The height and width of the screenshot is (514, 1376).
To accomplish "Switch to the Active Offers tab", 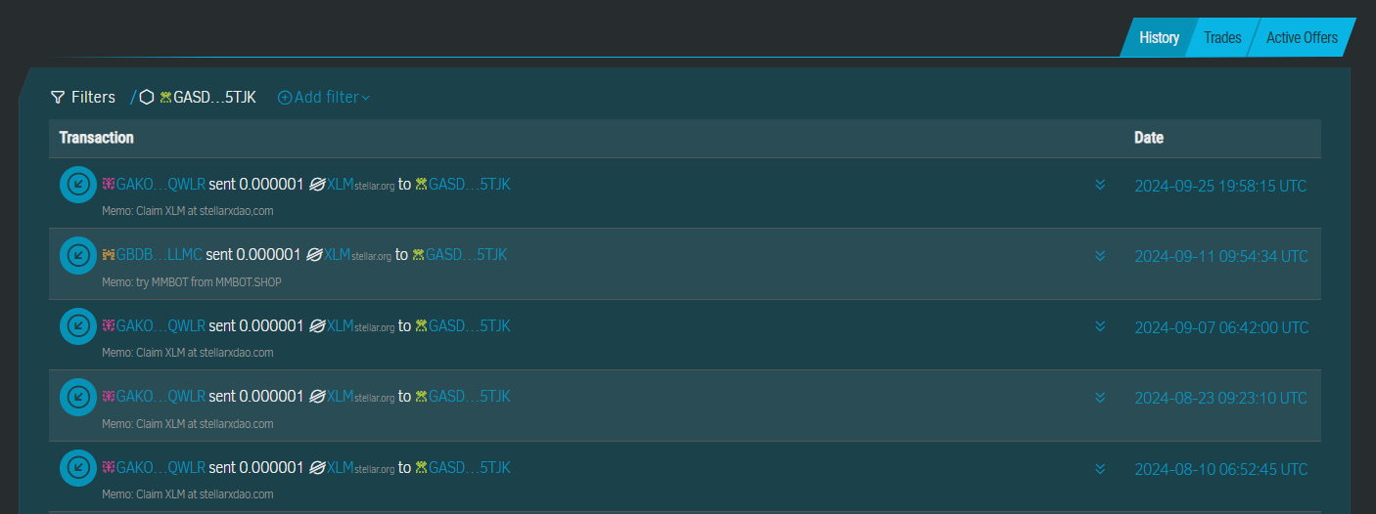I will tap(1302, 38).
